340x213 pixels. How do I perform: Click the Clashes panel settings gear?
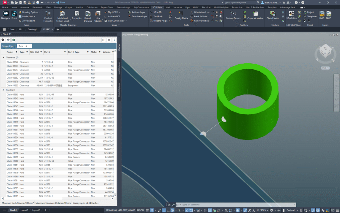(x=109, y=40)
